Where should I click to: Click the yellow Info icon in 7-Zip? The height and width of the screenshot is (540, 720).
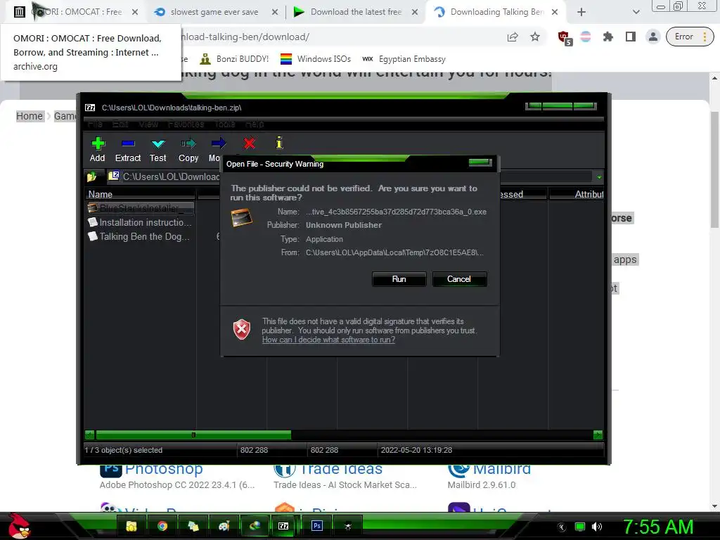(x=279, y=143)
